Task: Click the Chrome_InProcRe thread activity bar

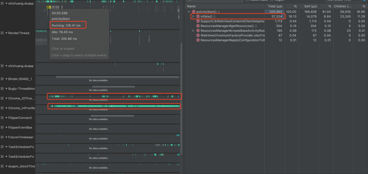Action: 114,106
